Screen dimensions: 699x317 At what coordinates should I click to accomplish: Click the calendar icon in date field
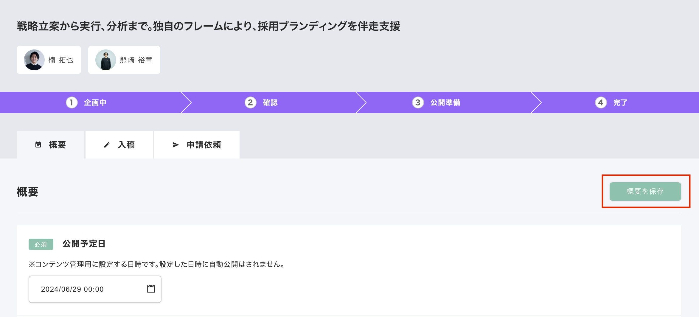point(151,289)
